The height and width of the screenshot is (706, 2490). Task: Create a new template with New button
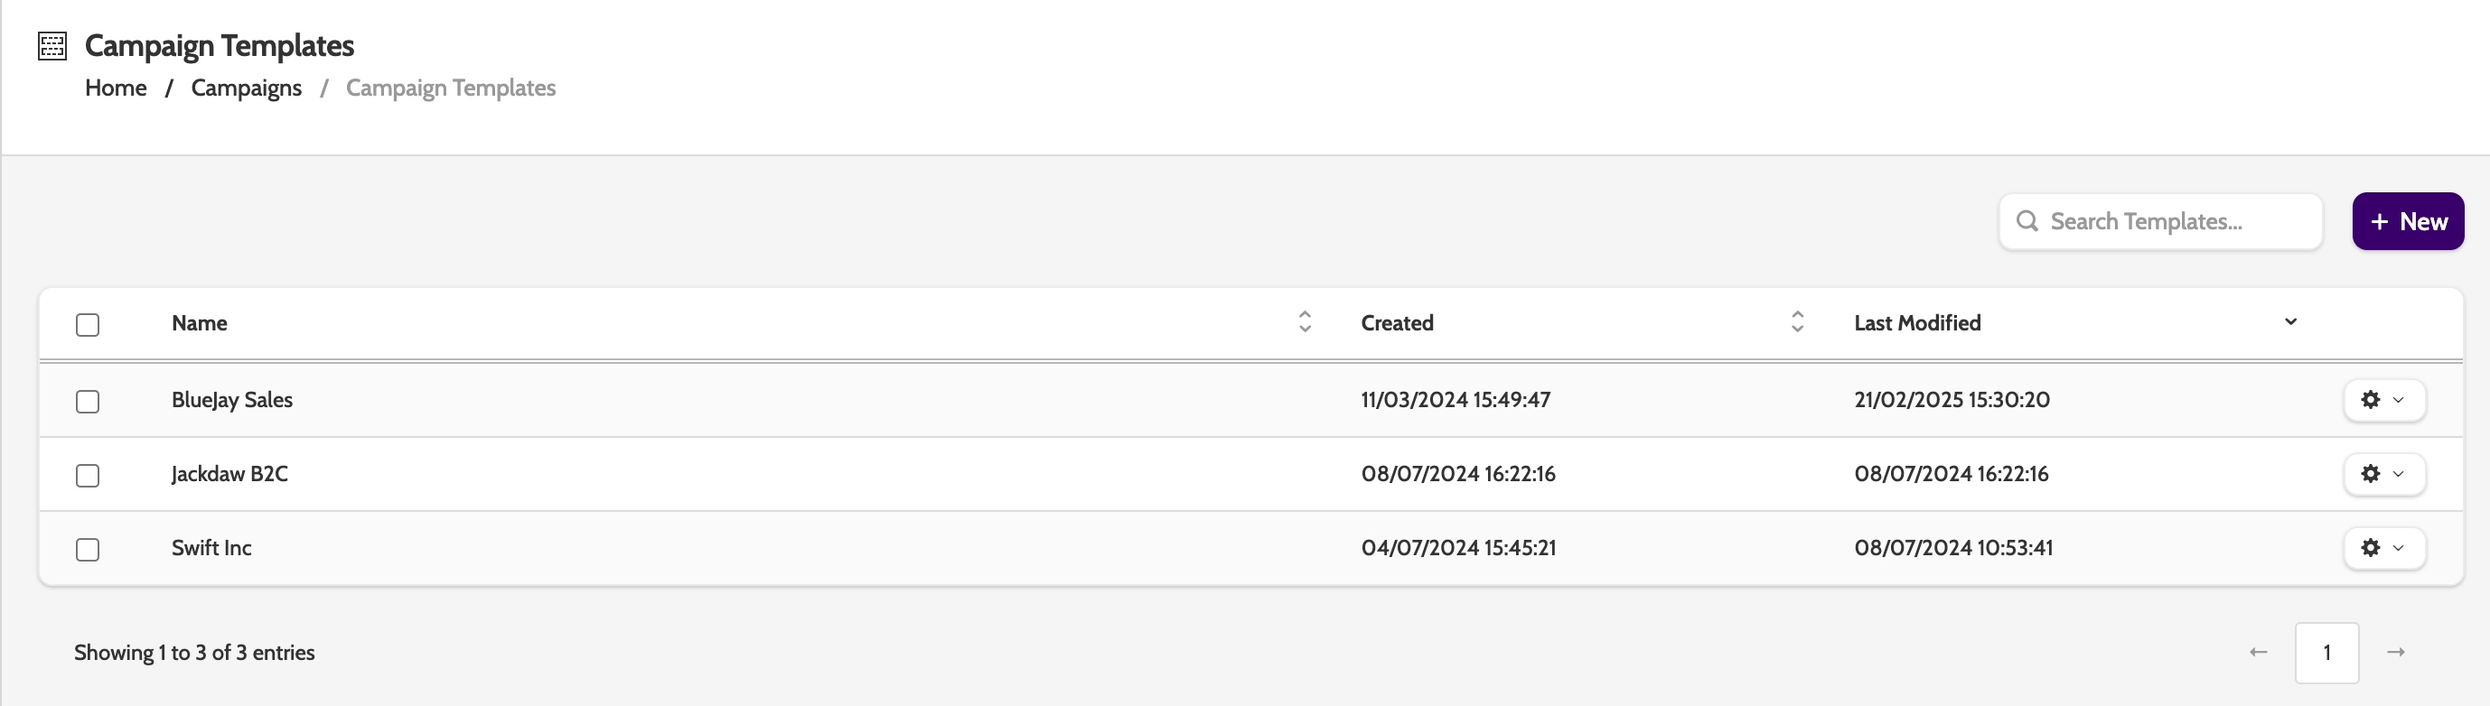click(x=2407, y=221)
